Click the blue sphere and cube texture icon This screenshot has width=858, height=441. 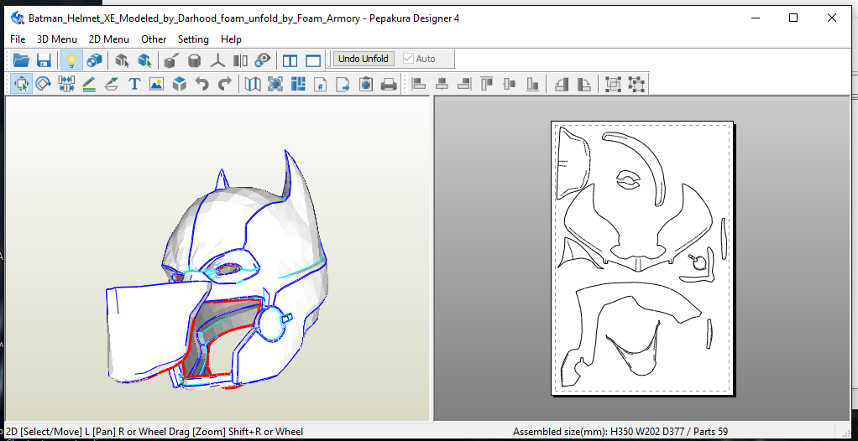point(94,60)
